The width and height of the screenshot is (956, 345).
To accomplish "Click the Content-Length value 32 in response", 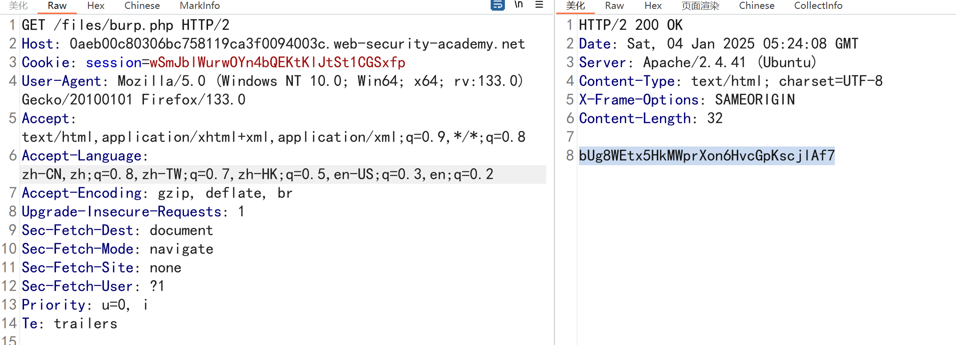I will (715, 119).
